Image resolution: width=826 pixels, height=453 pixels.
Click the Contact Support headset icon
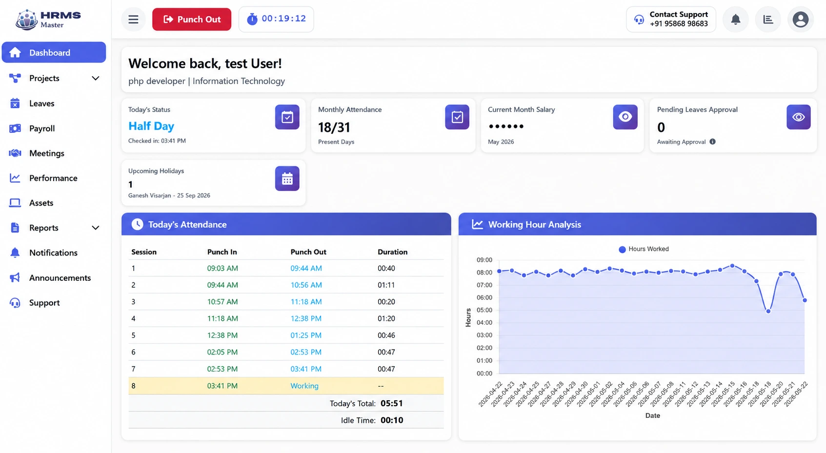tap(639, 20)
